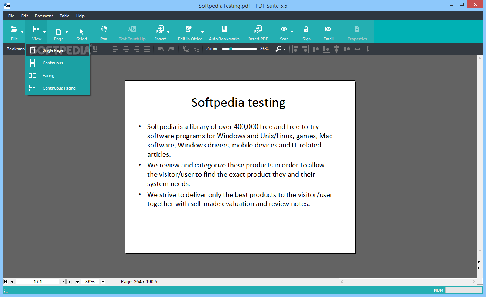Open the Document menu

pos(44,16)
